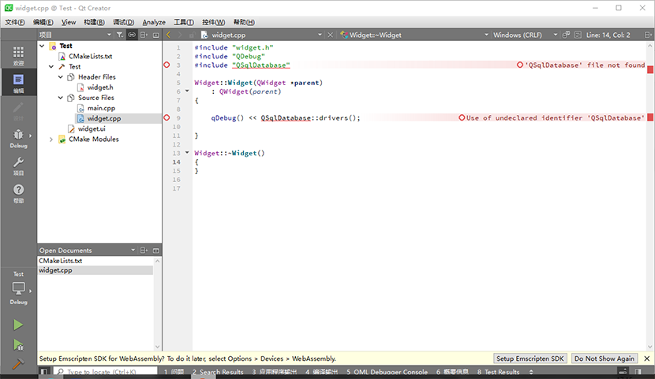The width and height of the screenshot is (655, 379).
Task: Toggle the left sidebar visibility button
Action: (44, 372)
